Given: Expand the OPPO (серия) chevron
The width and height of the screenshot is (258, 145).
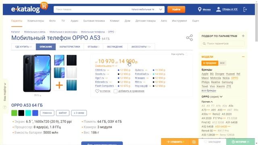Looking at the screenshot, I should [x=221, y=97].
